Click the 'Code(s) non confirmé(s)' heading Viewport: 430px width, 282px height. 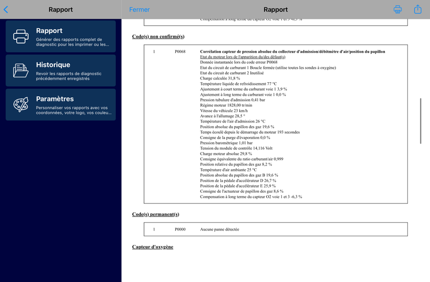point(158,37)
